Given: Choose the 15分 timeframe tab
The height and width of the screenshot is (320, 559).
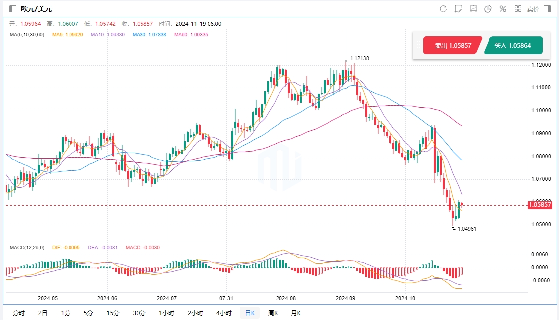Looking at the screenshot, I should [113, 313].
